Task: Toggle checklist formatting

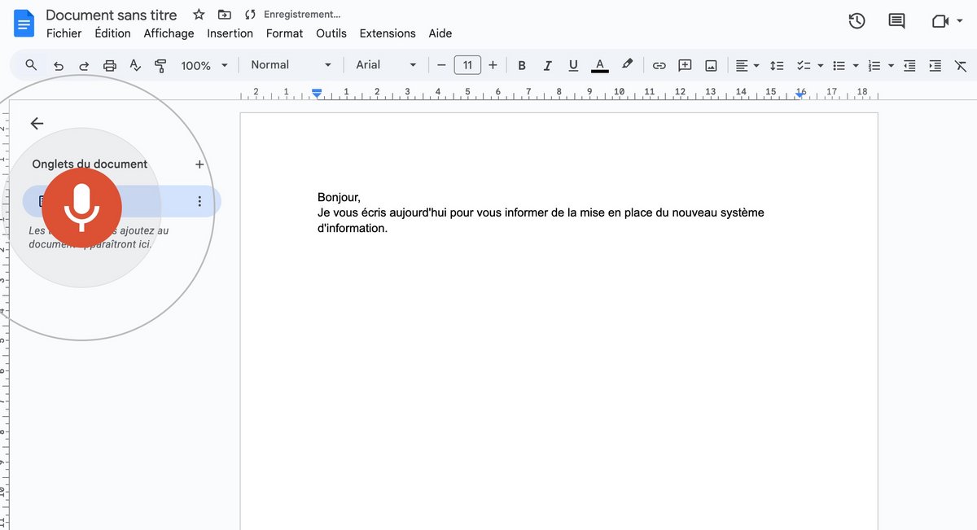Action: tap(803, 65)
